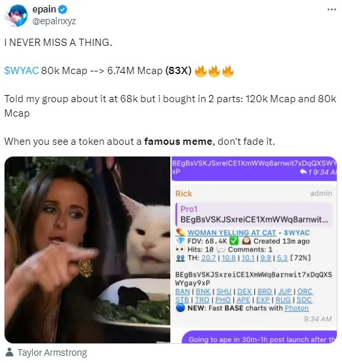
Task: Click the reply arrow icon in purple message
Action: [303, 172]
